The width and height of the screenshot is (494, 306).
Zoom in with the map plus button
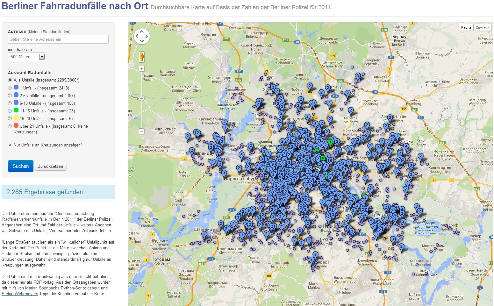[x=142, y=69]
